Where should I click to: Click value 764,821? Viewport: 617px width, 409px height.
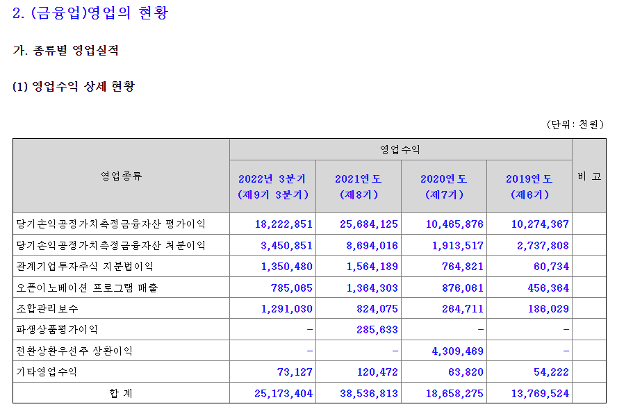click(x=463, y=267)
